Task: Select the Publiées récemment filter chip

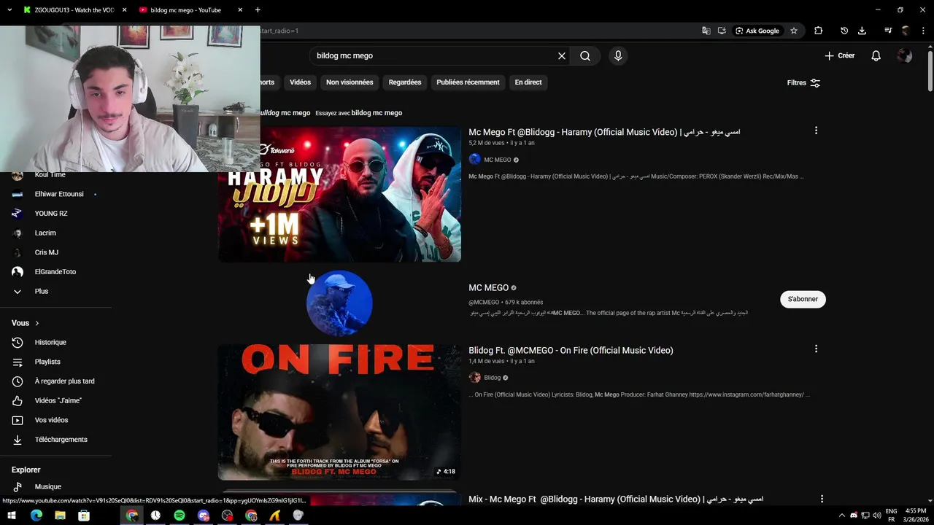Action: (x=468, y=82)
